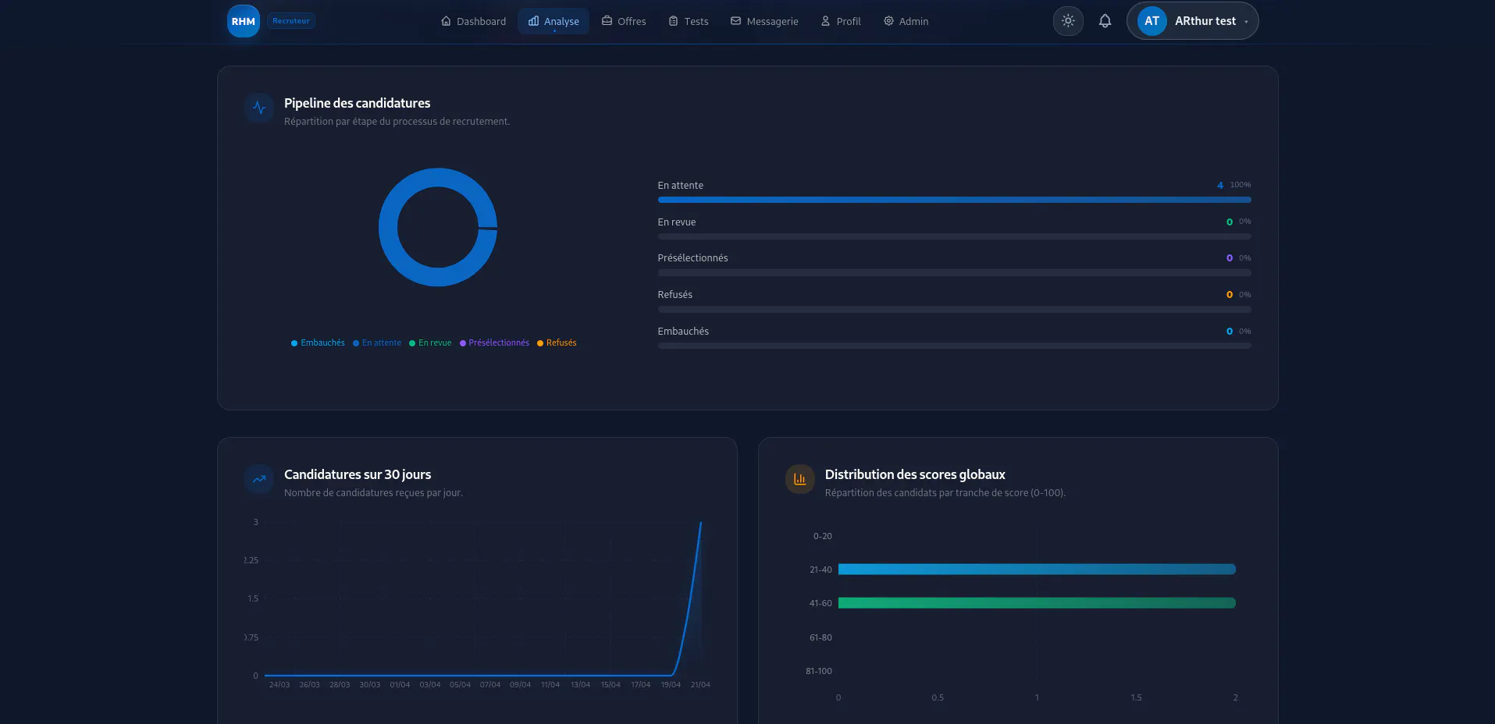The image size is (1495, 724).
Task: Click the En attente row label
Action: [680, 185]
